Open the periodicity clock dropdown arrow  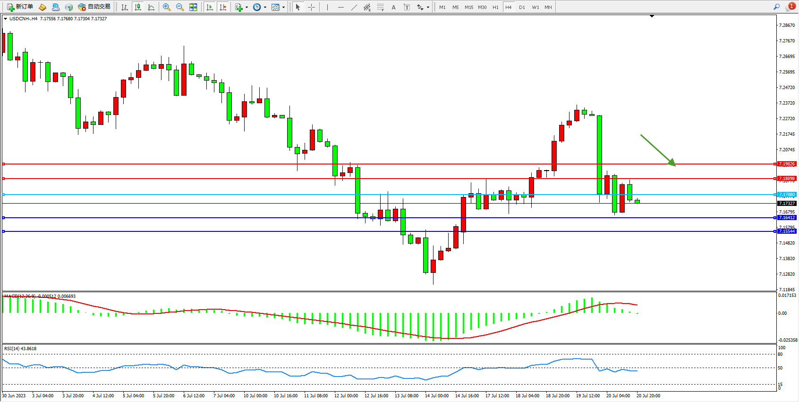pyautogui.click(x=265, y=7)
